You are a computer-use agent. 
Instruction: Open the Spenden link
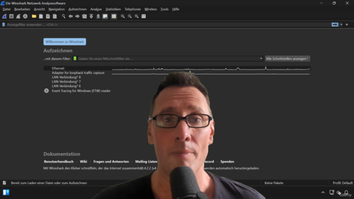tap(227, 161)
